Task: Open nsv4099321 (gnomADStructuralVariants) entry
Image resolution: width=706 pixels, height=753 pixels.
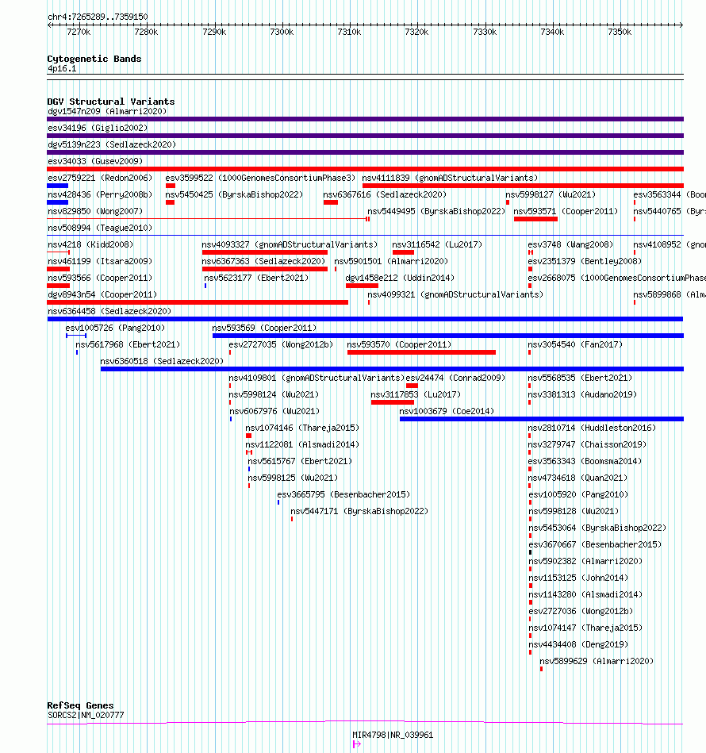Action: (x=455, y=295)
